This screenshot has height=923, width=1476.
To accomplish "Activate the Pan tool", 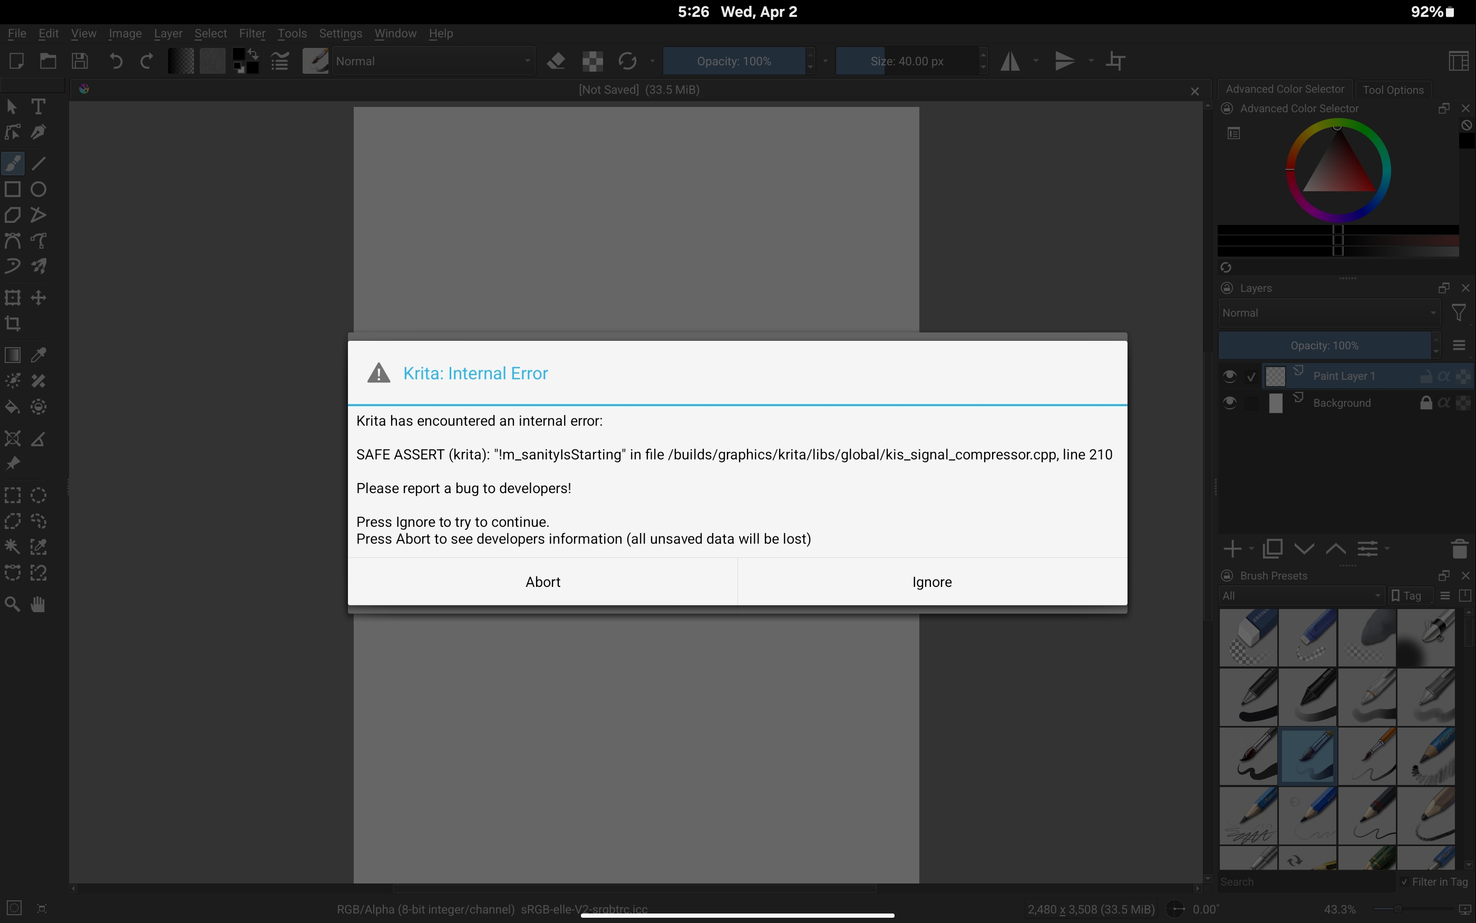I will 38,604.
